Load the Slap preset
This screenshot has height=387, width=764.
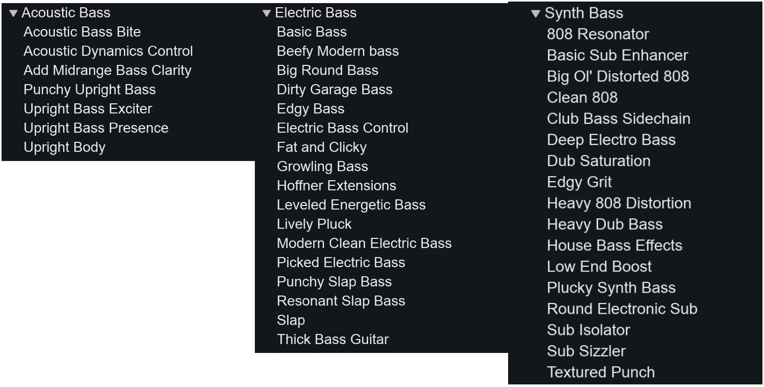[291, 320]
